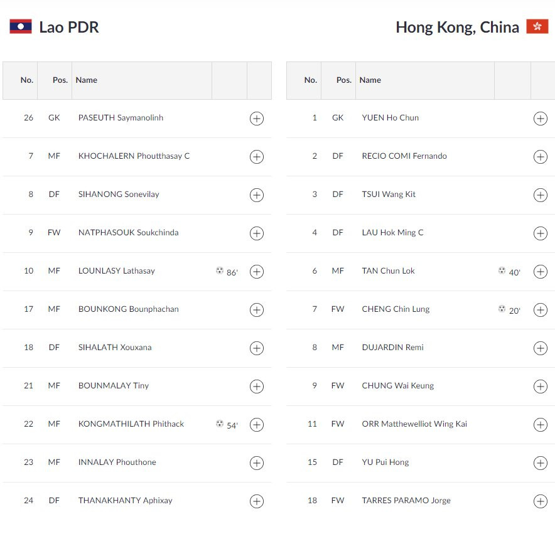
Task: Click goal ball icon next to LOUNLASY Lathasay
Action: (x=220, y=271)
